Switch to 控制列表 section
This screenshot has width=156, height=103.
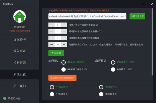pyautogui.click(x=19, y=63)
